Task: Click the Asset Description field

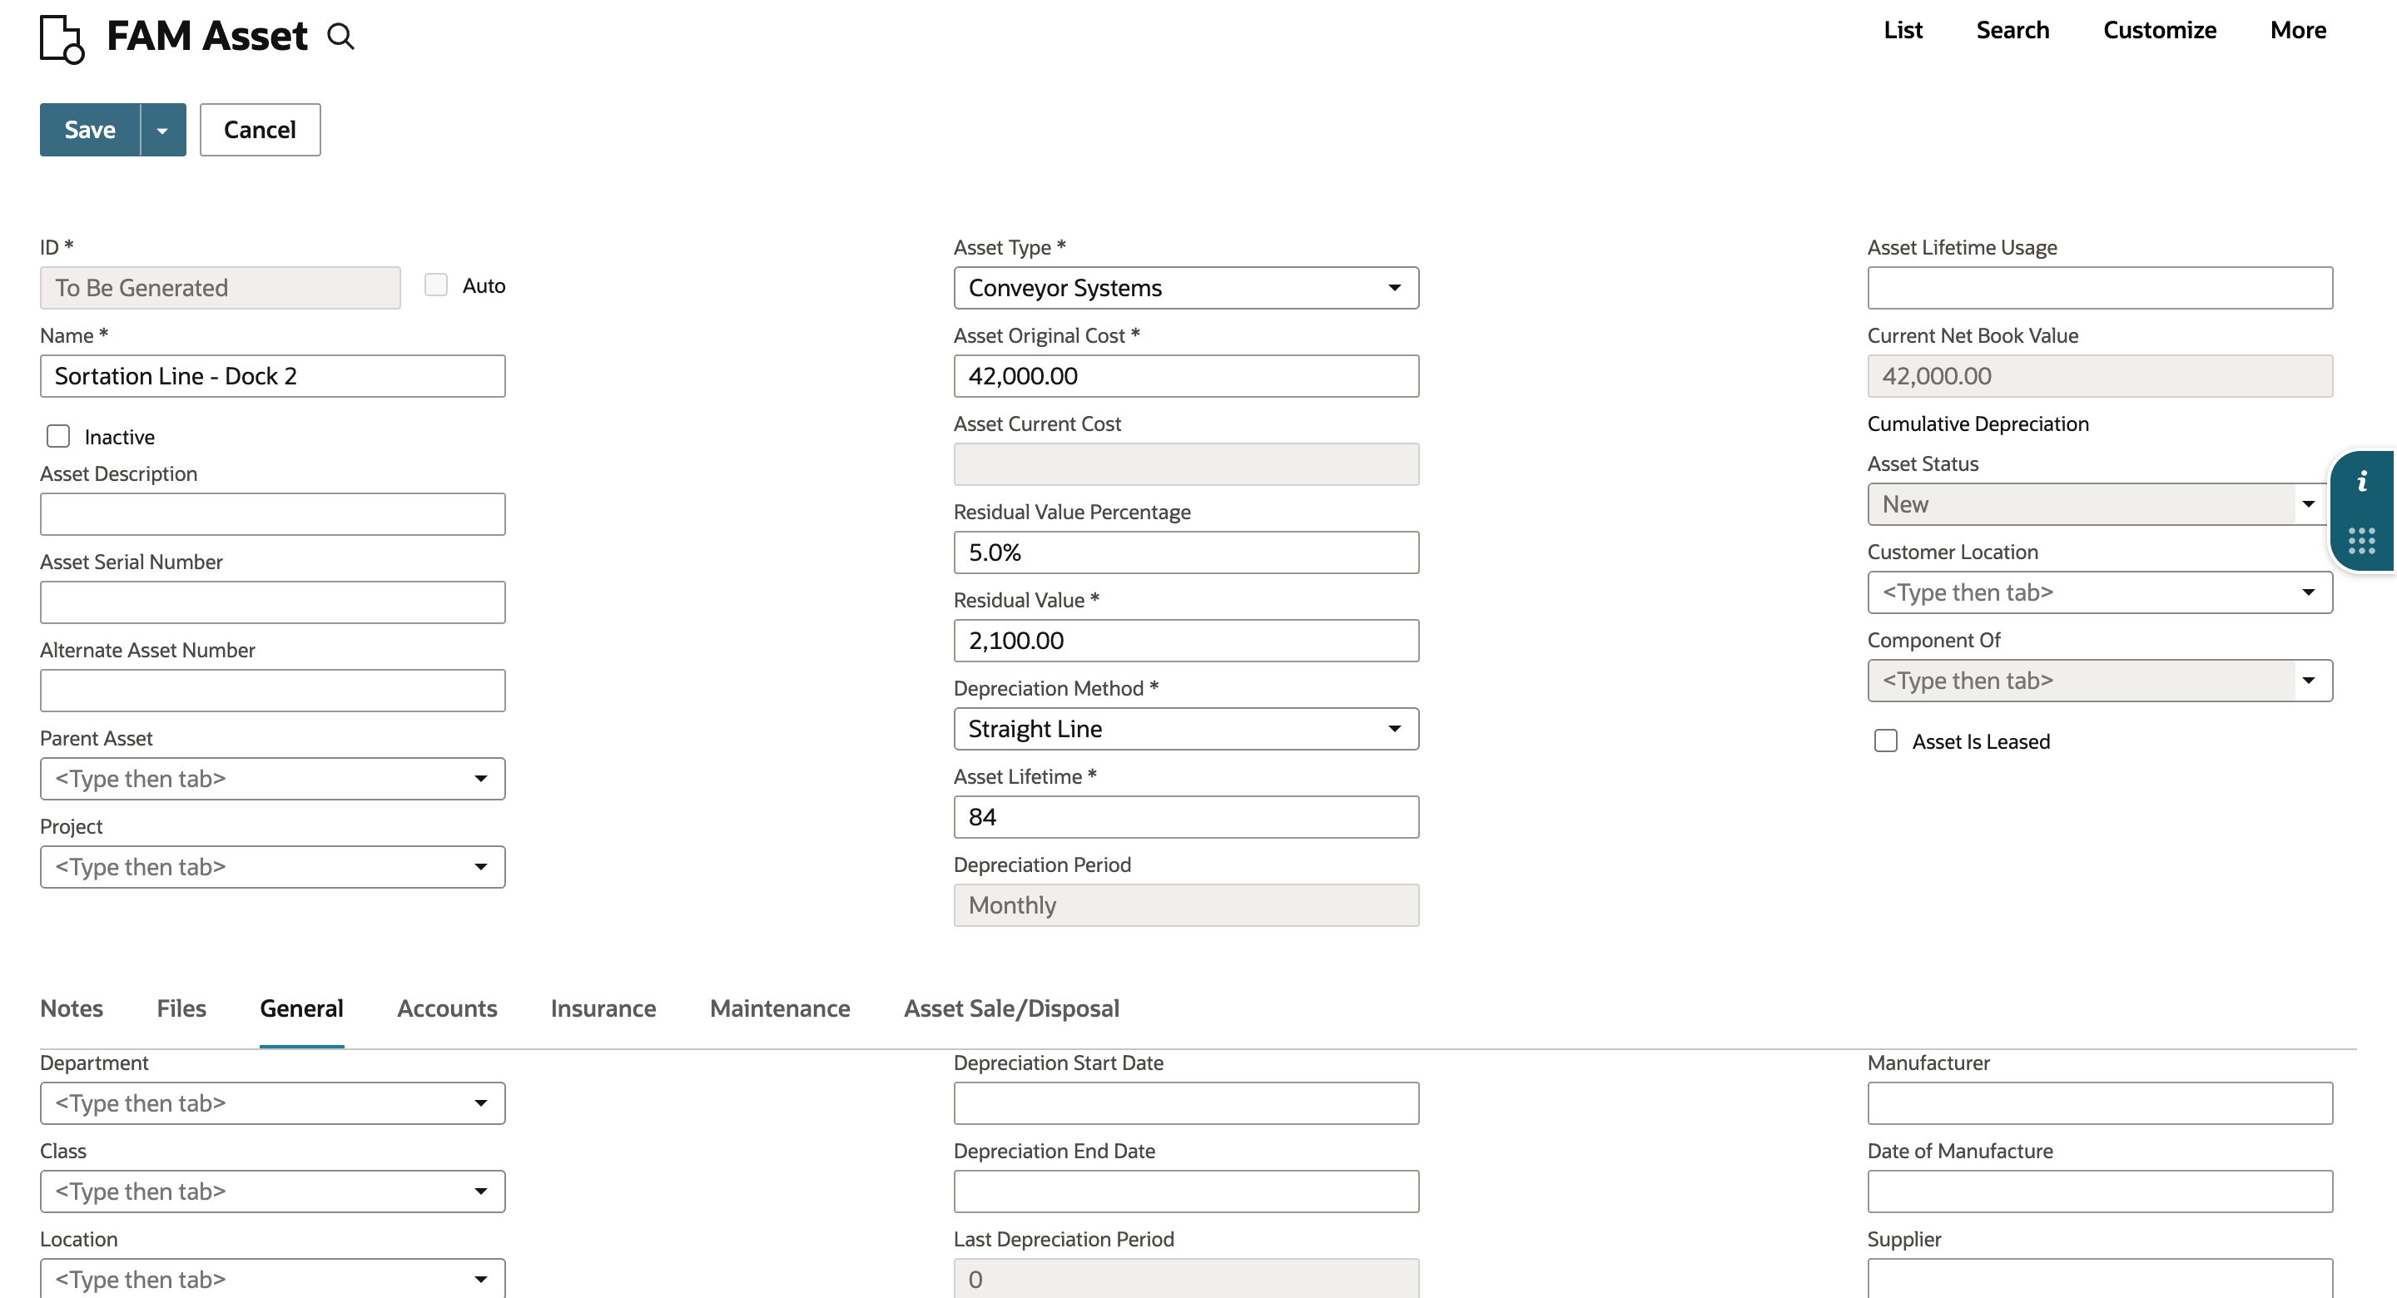Action: 273,514
